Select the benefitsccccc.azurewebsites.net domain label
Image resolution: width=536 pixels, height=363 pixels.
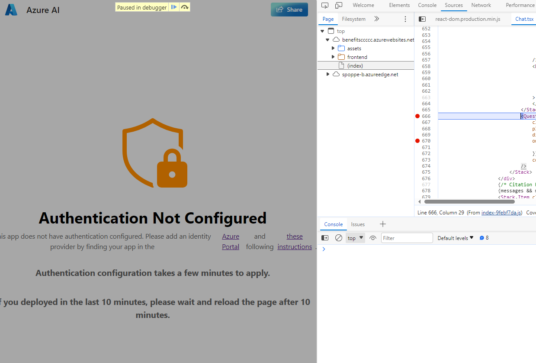[x=378, y=40]
